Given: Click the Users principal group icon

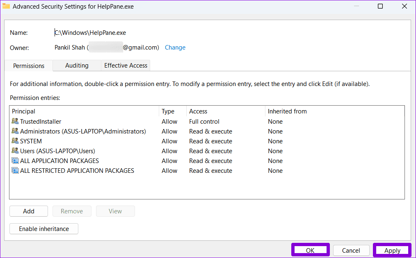Looking at the screenshot, I should tap(15, 151).
